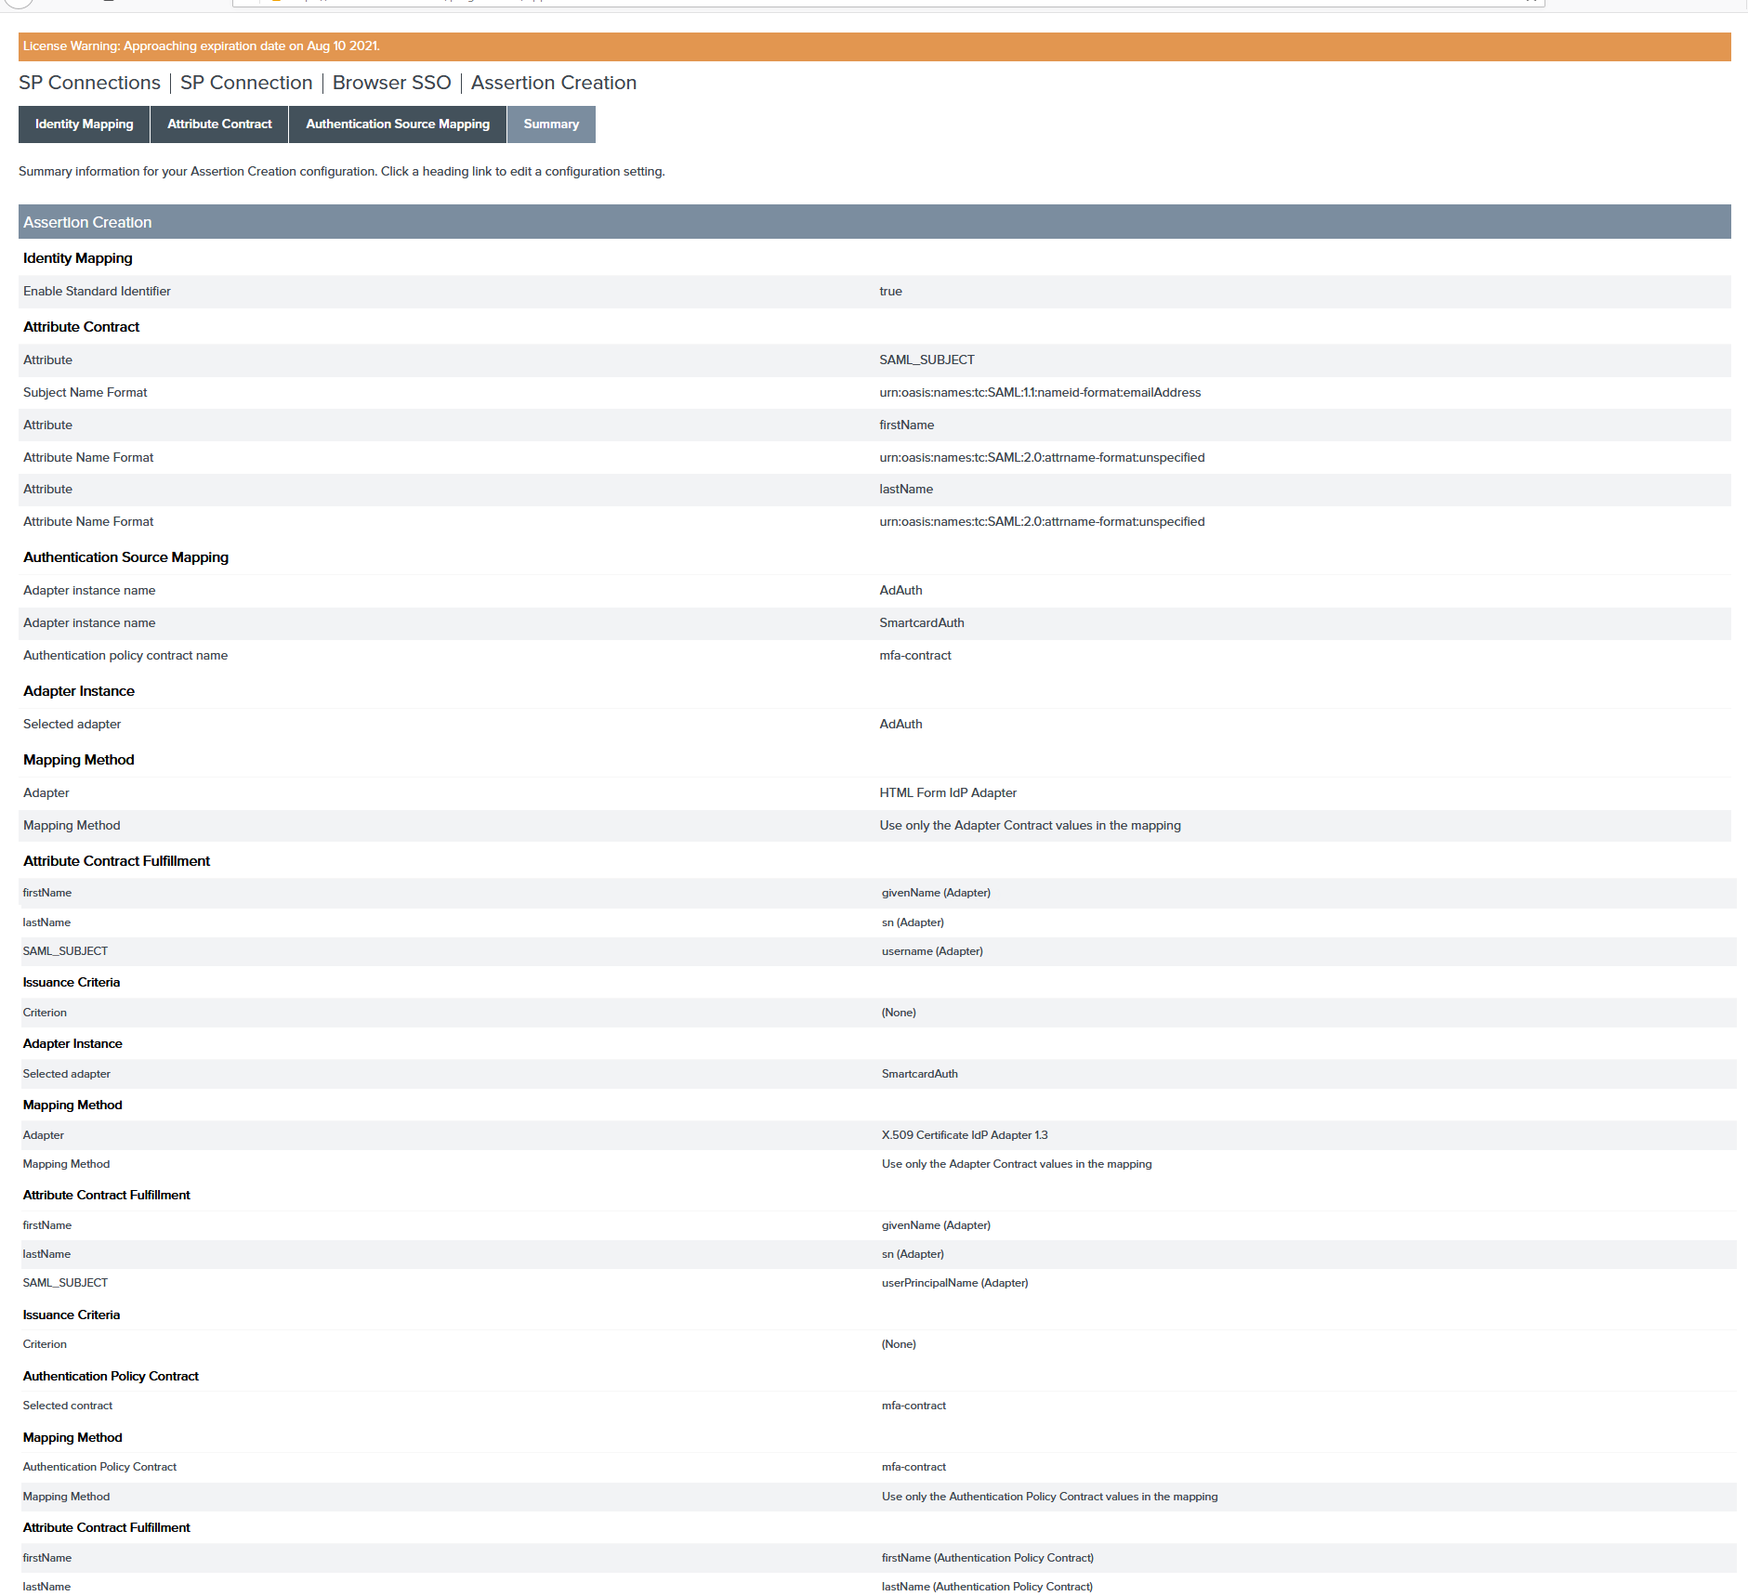Go to SP Connections breadcrumb
This screenshot has height=1596, width=1748.
click(89, 83)
